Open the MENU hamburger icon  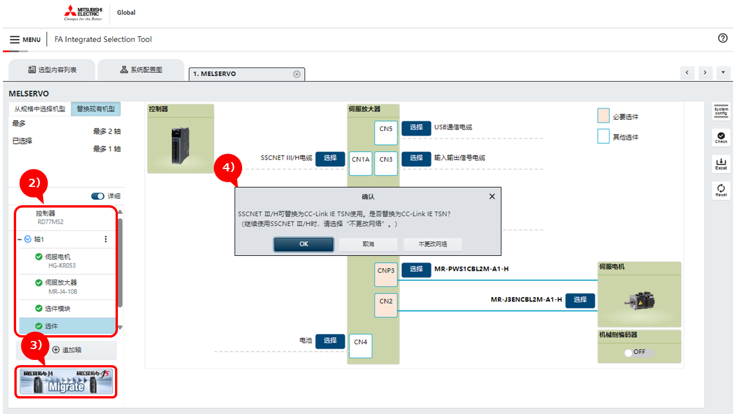[15, 40]
